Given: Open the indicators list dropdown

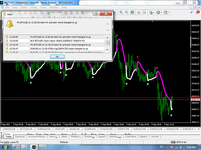Looking at the screenshot, I should [x=152, y=12].
